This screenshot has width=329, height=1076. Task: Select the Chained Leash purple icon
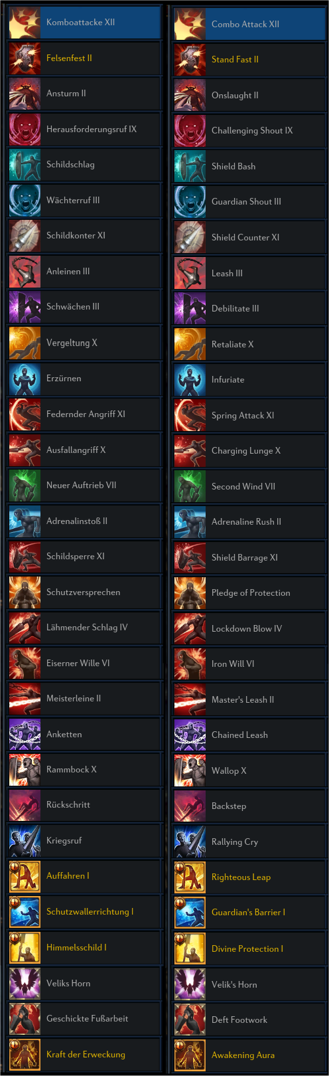(190, 735)
